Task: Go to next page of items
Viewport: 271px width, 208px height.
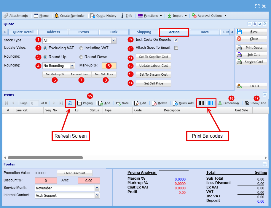Action: pos(54,103)
